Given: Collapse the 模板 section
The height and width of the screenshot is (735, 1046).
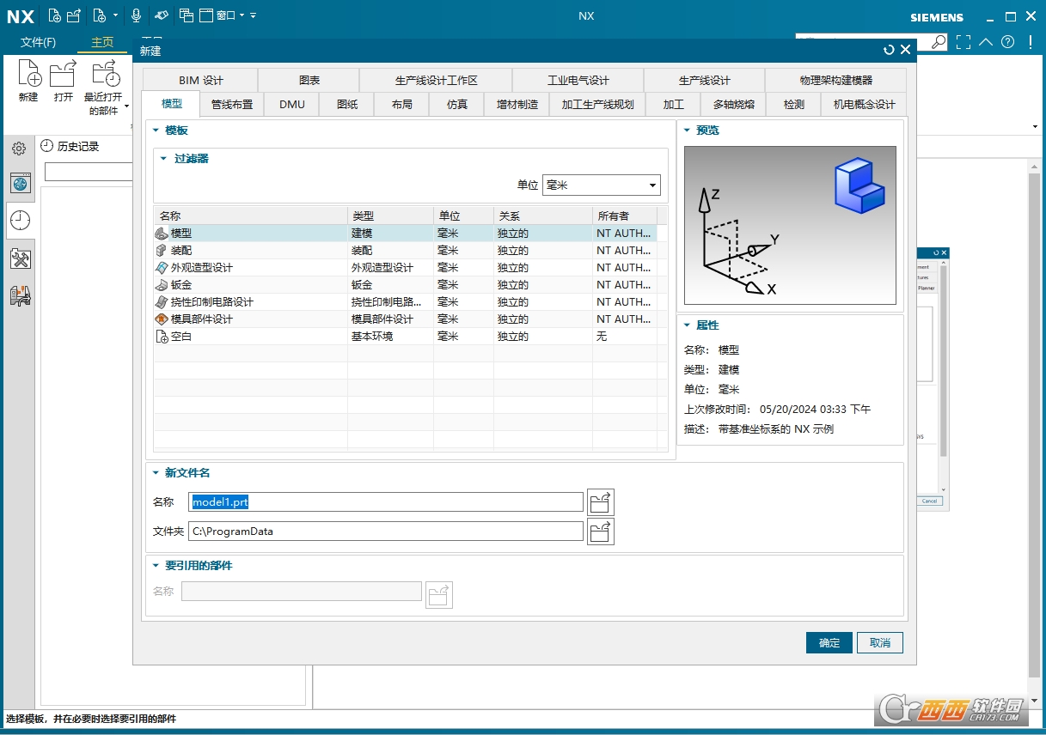Looking at the screenshot, I should (156, 131).
